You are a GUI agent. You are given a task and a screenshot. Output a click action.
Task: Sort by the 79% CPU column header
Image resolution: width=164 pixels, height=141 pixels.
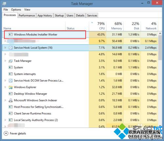(97, 26)
